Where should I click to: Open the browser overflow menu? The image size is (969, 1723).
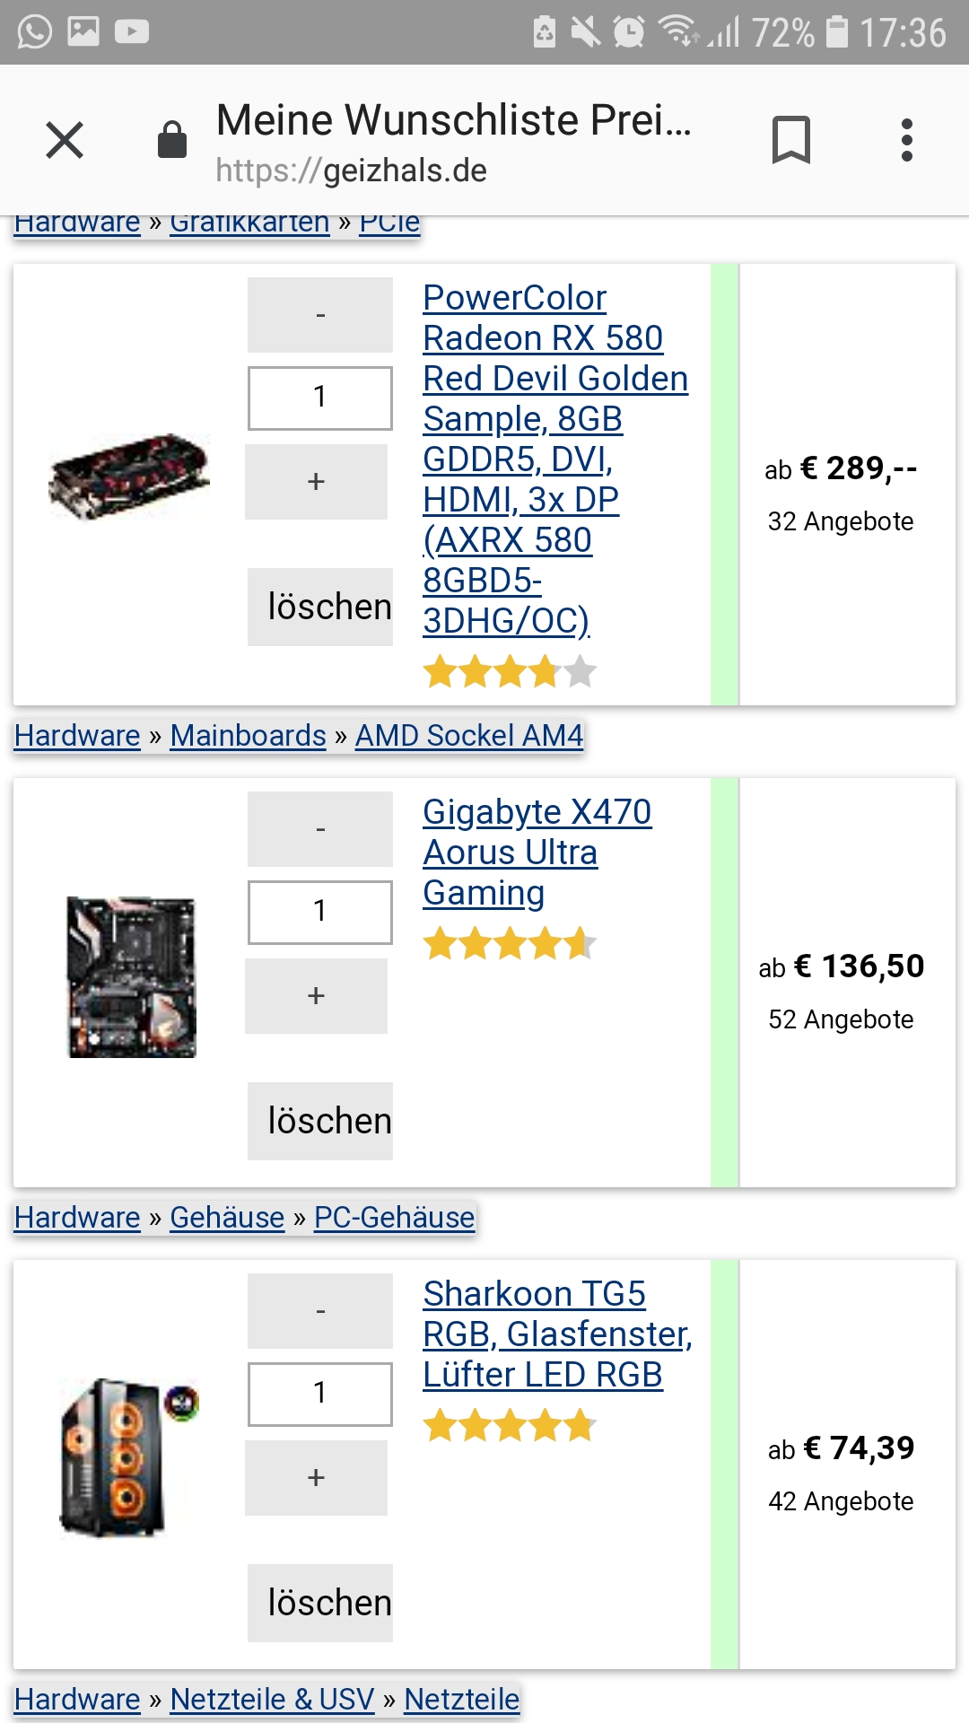908,139
